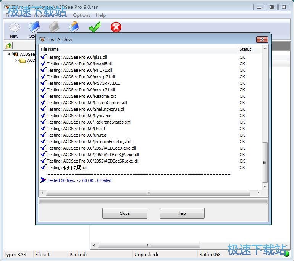Click the green up-folder navigation icon
Image resolution: width=294 pixels, height=261 pixels.
click(8, 46)
